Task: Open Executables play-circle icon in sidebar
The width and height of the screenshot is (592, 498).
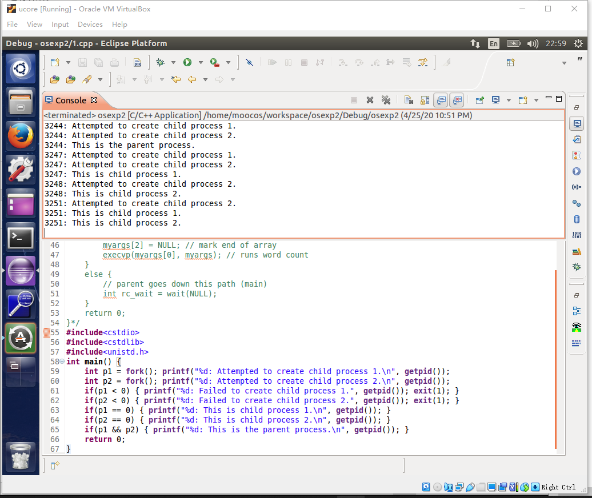Action: 577,171
